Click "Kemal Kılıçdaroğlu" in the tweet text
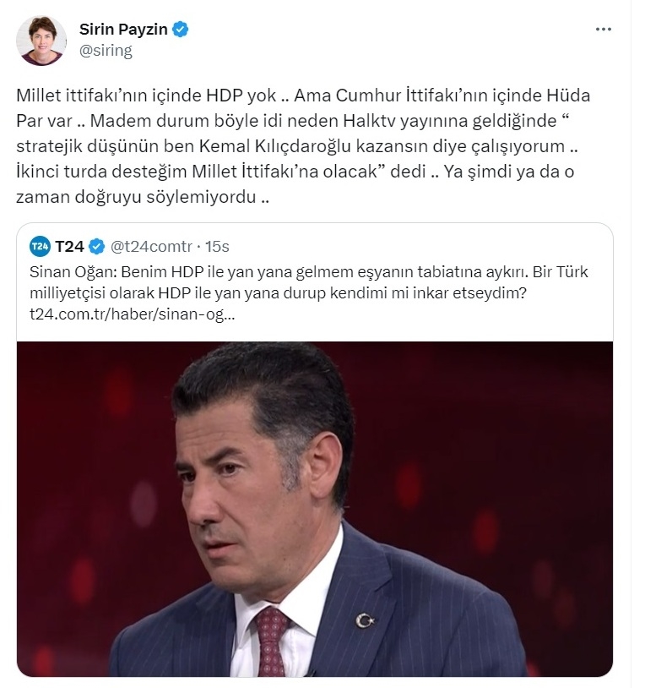Viewport: 645px width, 688px height. point(275,146)
